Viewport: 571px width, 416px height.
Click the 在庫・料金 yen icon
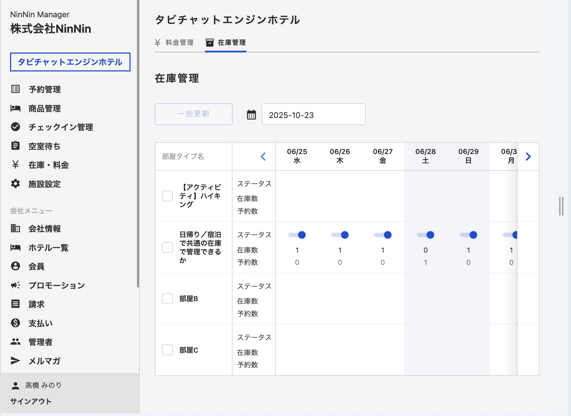click(15, 165)
